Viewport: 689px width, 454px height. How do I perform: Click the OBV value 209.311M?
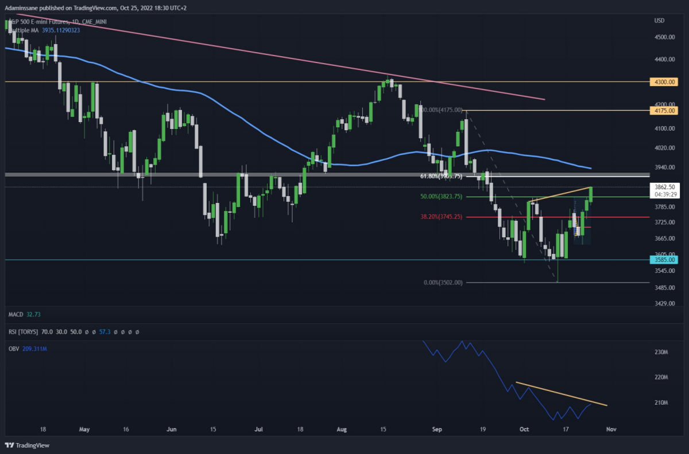point(34,348)
